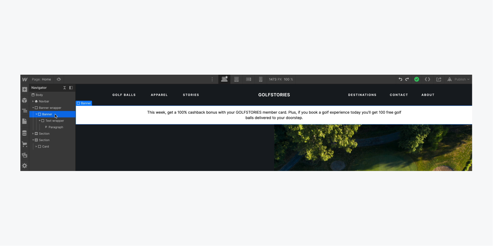Select Navbar in the Navigator
The image size is (493, 246).
point(42,101)
